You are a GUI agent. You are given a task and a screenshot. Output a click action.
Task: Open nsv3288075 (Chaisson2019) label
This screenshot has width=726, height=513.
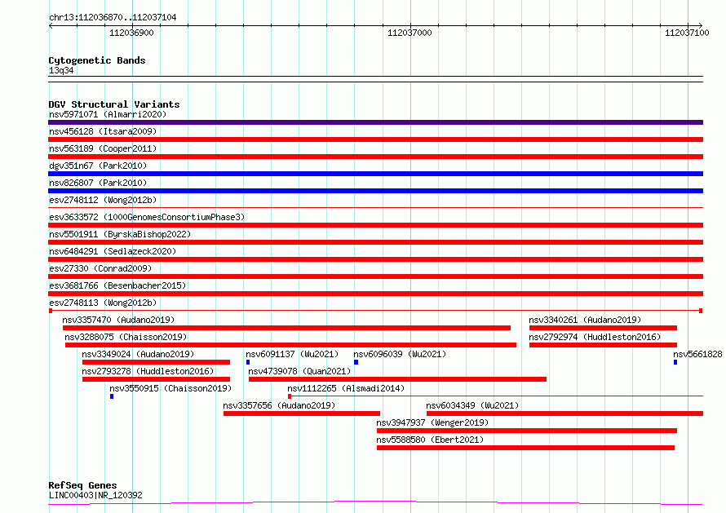126,337
